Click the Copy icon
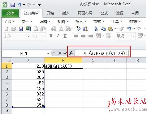 tap(103, 29)
